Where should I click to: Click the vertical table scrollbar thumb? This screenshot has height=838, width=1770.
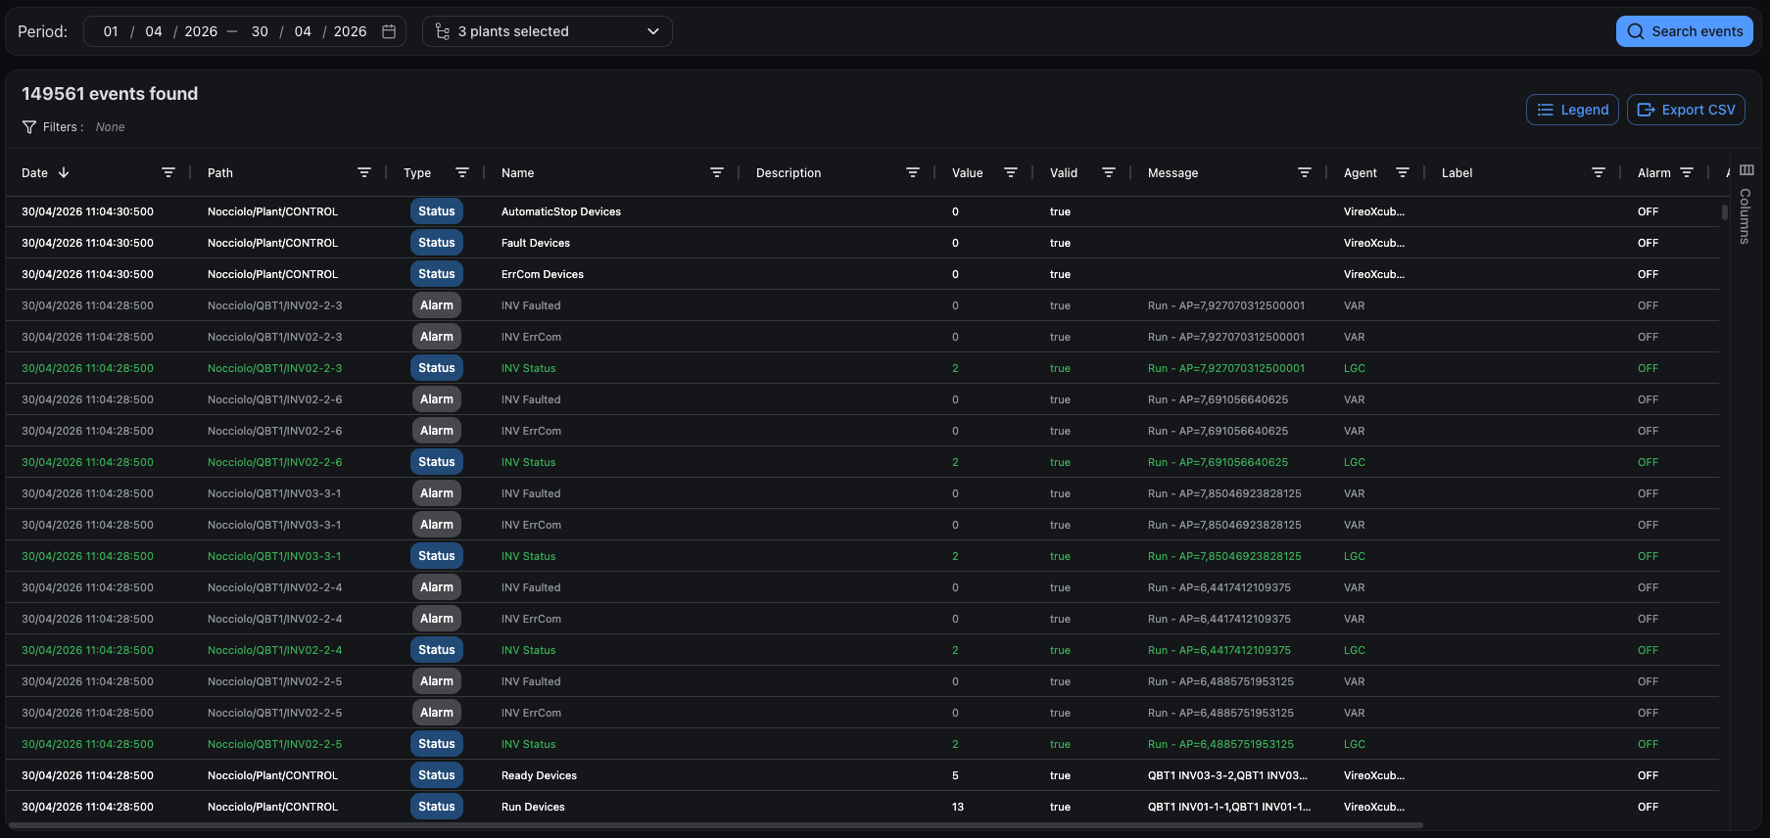1724,212
